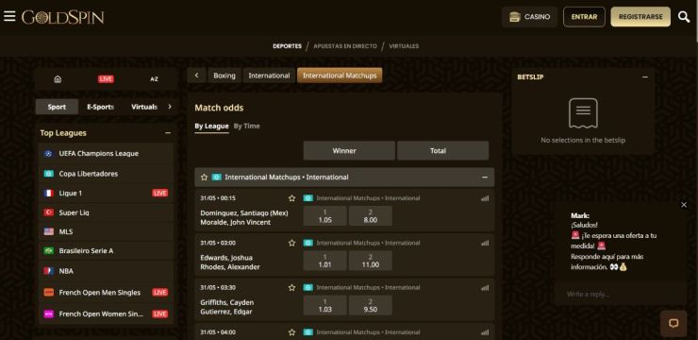The width and height of the screenshot is (698, 340).
Task: Open Apuestas en Directo section
Action: pos(345,46)
